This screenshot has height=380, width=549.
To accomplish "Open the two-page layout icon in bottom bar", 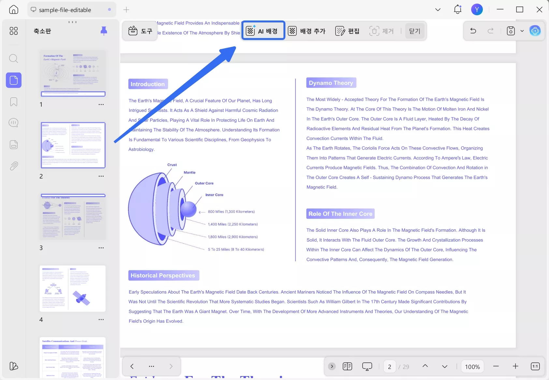I will (347, 366).
